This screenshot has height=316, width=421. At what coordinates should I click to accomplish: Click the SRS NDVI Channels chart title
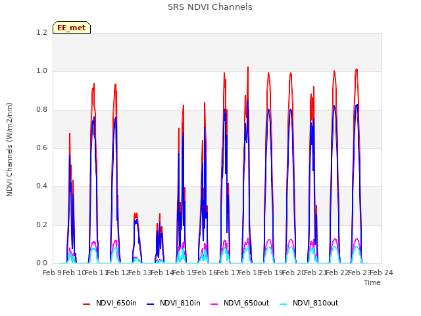coord(210,7)
